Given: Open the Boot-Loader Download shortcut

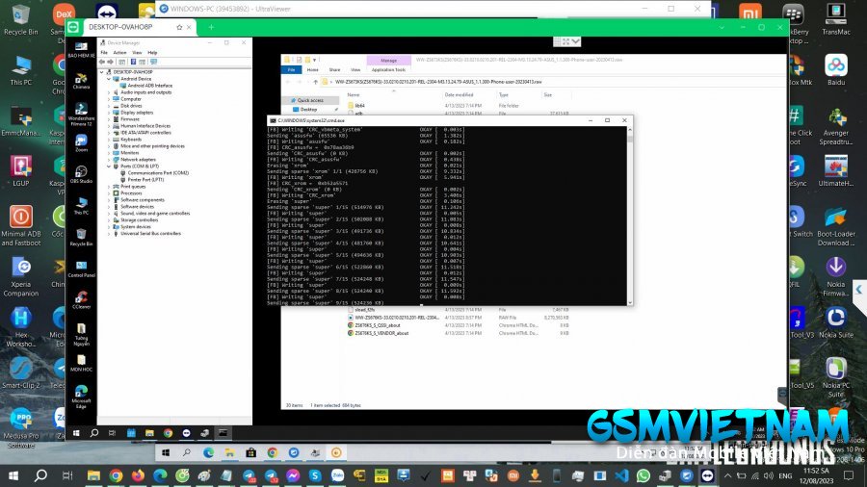Looking at the screenshot, I should 835,226.
